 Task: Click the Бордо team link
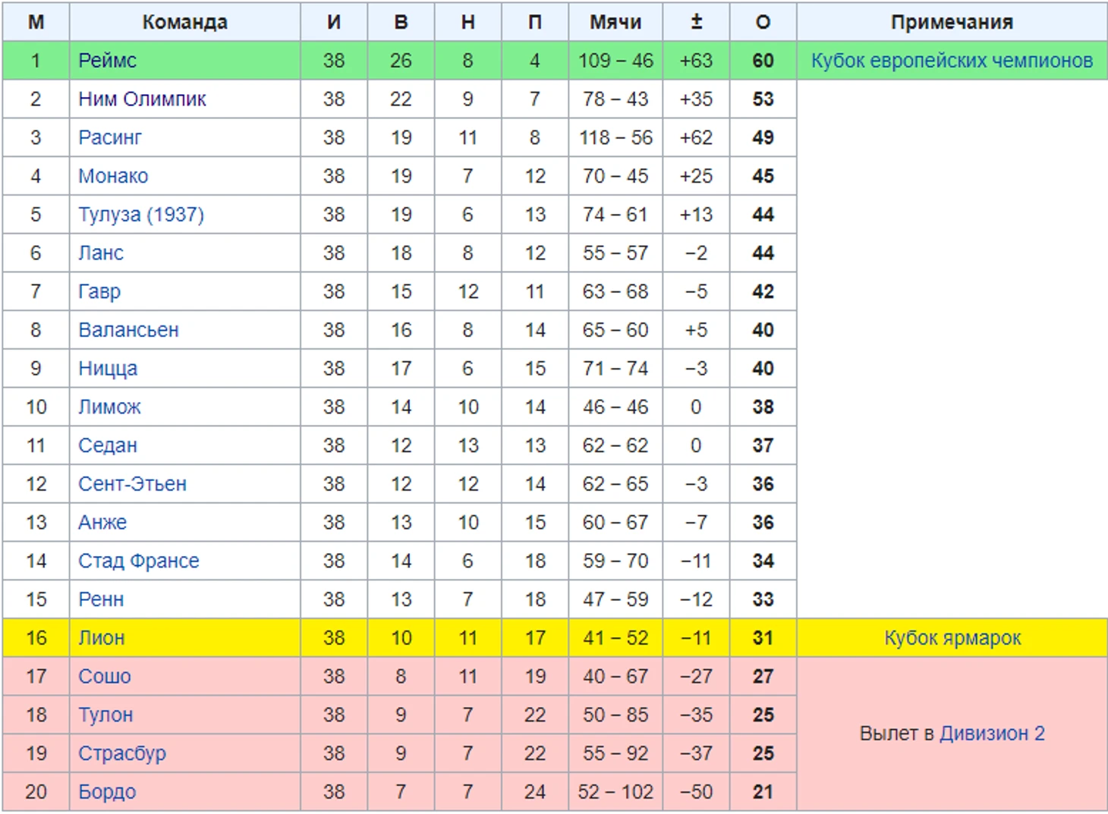tap(107, 792)
